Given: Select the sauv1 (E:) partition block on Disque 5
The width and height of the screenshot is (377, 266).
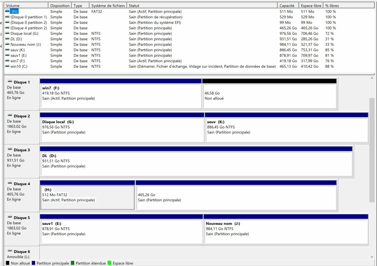Looking at the screenshot, I should pos(121,229).
